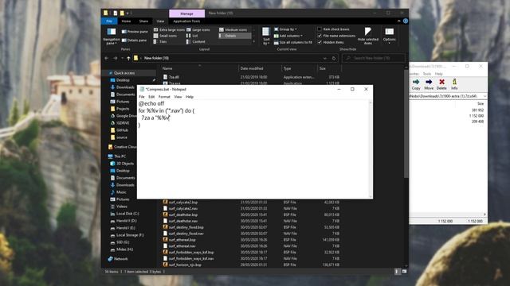Viewport: 510px width, 286px height.
Task: Select Quick access in navigation pane
Action: pyautogui.click(x=124, y=73)
